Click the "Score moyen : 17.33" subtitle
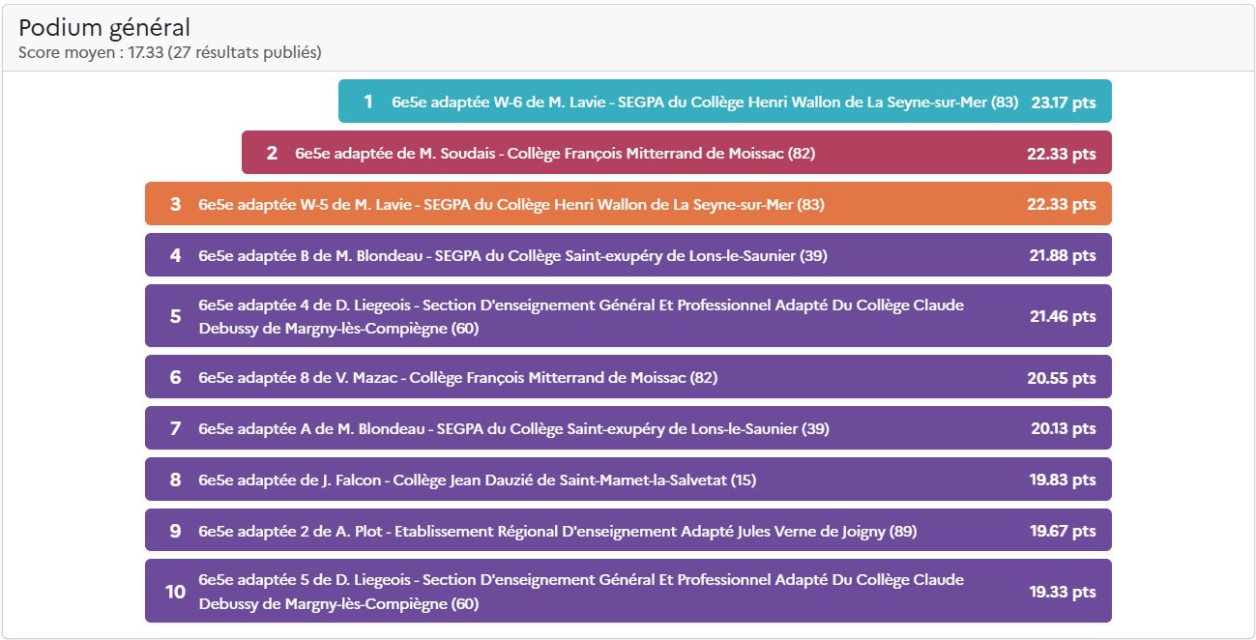 click(170, 52)
